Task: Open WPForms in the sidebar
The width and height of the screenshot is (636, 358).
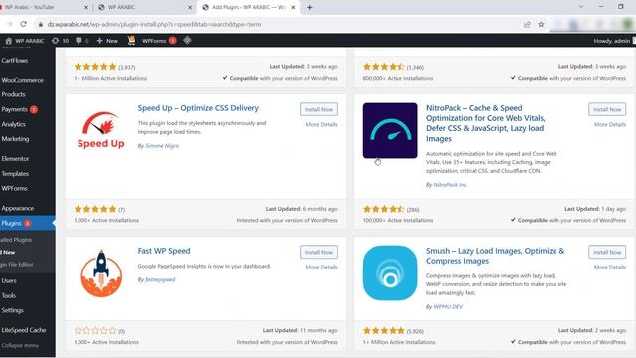Action: (14, 188)
